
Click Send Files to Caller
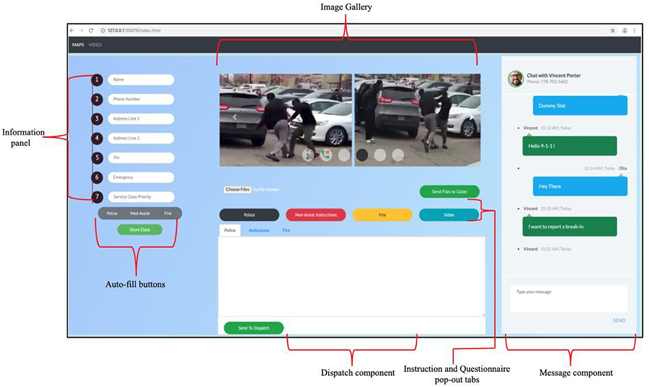(450, 192)
